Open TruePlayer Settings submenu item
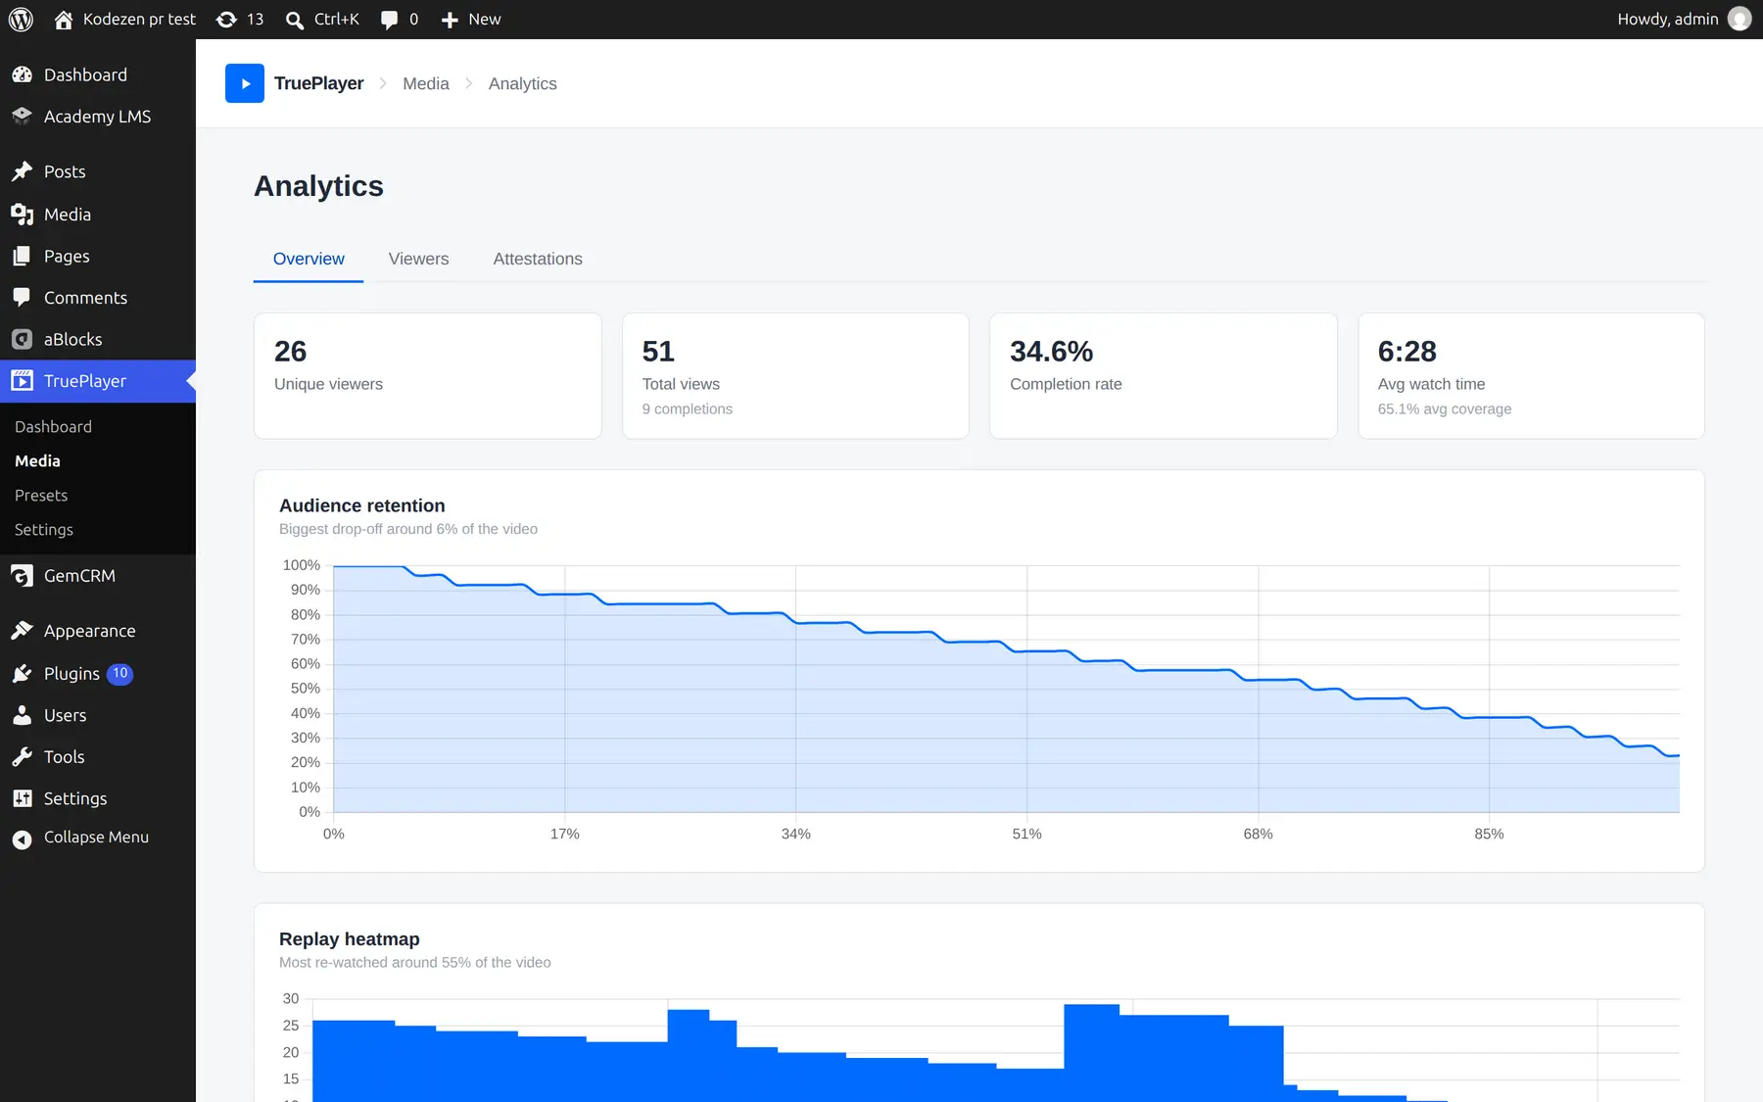The image size is (1763, 1102). 44,529
